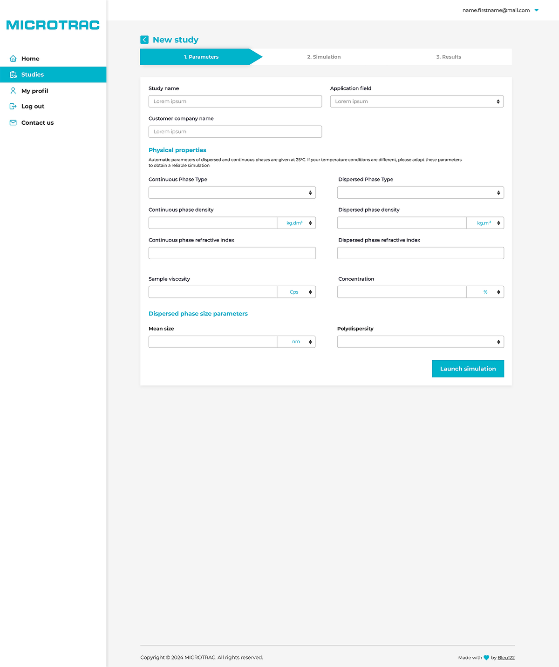
Task: Click the MICROTRAC logo
Action: point(53,25)
